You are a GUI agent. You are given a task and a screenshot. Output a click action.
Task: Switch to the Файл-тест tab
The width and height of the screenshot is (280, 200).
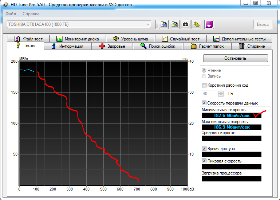(28, 39)
